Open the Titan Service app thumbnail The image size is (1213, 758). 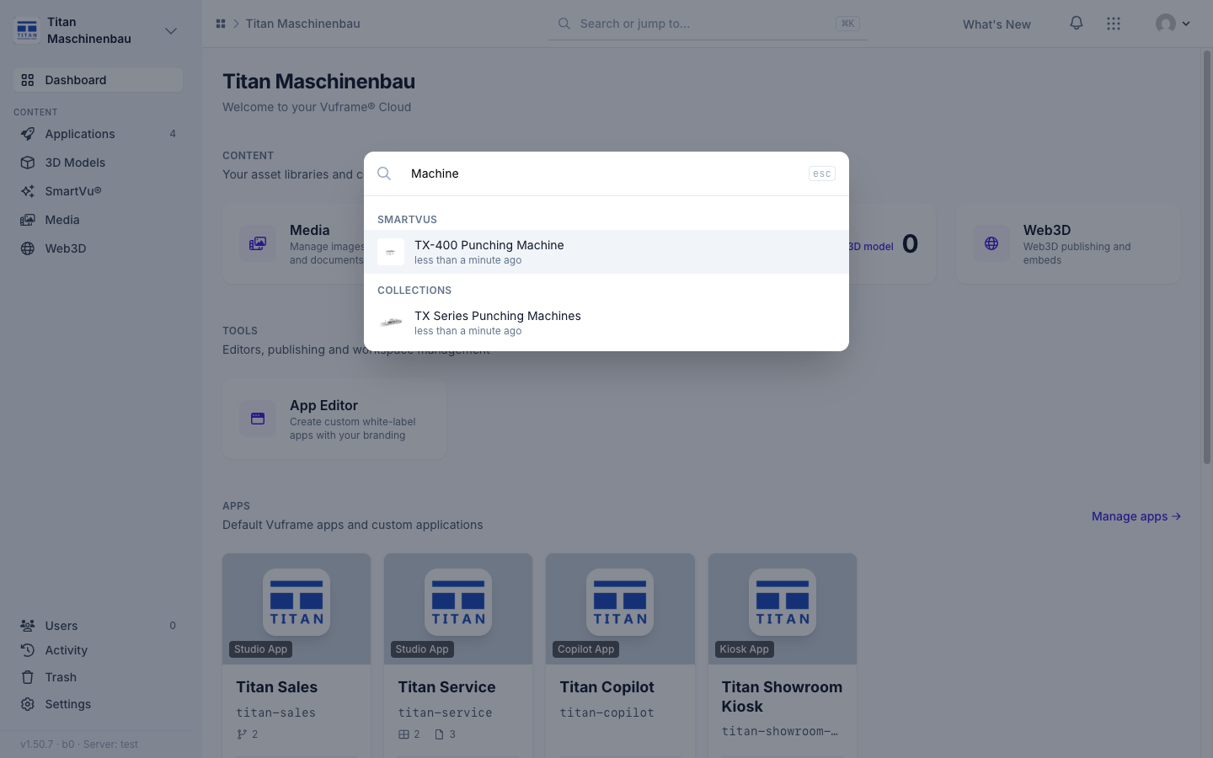(458, 609)
